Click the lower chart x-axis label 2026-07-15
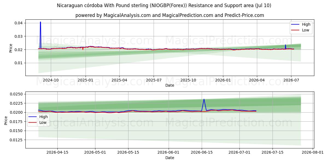This screenshot has height=164, width=328. pyautogui.click(x=273, y=153)
